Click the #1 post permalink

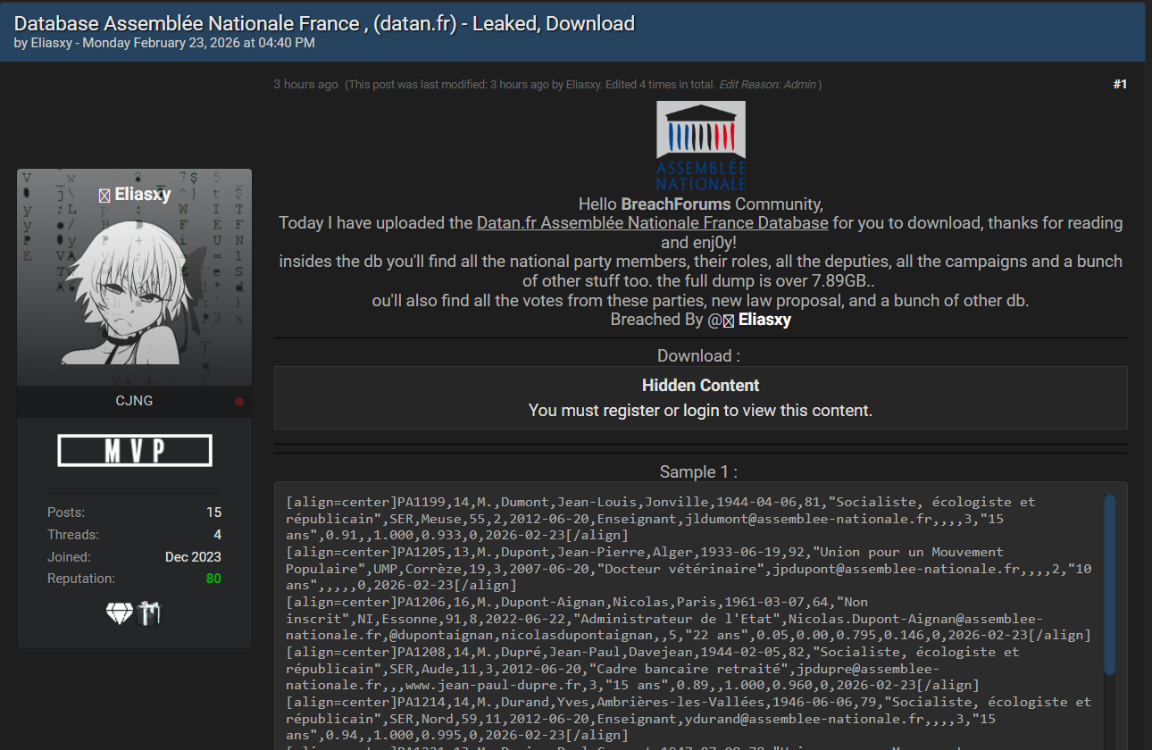click(x=1120, y=85)
